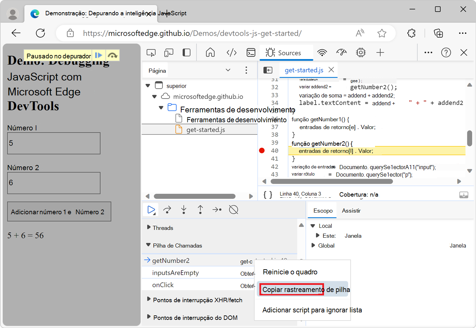
Task: Expand Pontos de interrupção do DOM
Action: (149, 317)
